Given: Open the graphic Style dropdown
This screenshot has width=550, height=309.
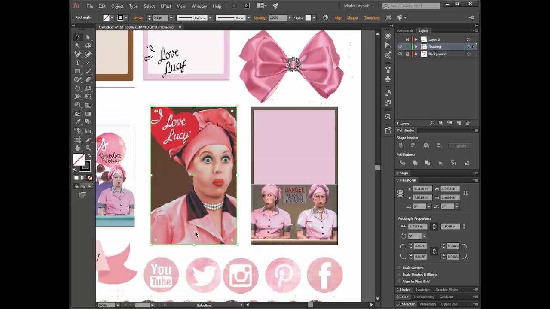Looking at the screenshot, I should pyautogui.click(x=314, y=18).
